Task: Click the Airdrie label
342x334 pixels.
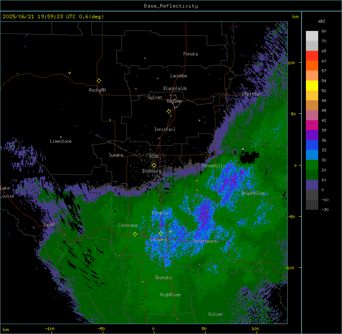Action: coord(160,213)
